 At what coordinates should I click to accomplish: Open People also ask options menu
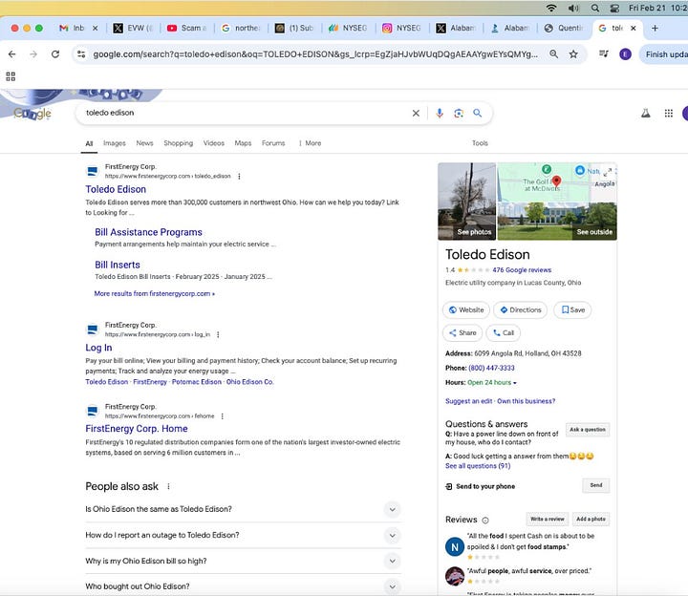168,486
